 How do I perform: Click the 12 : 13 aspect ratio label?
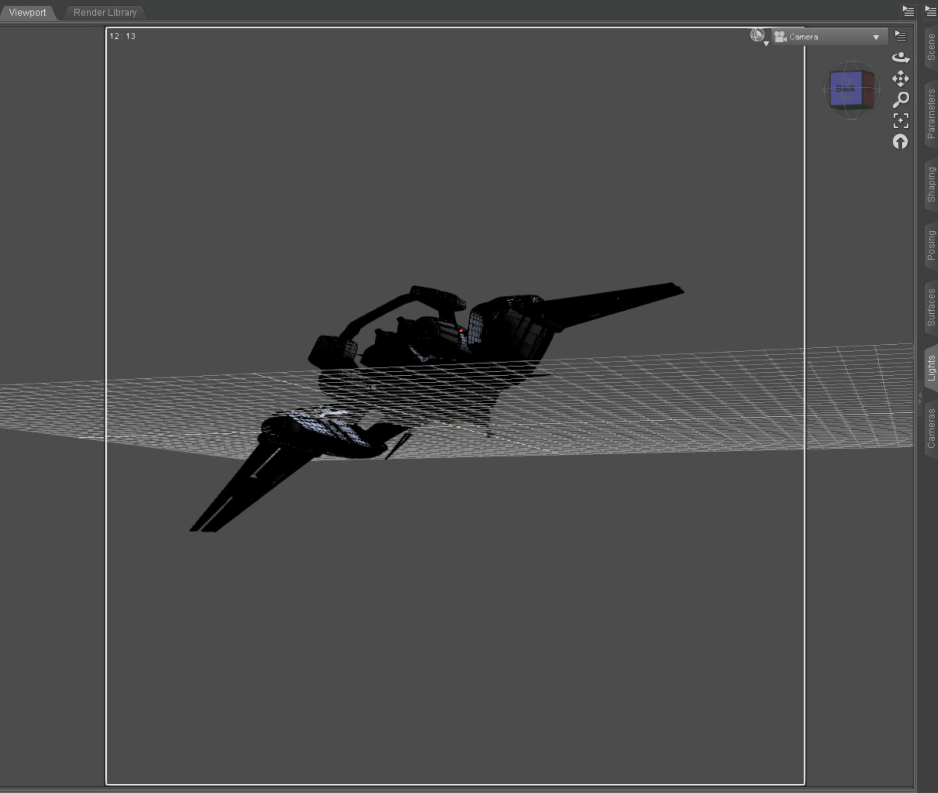click(x=122, y=36)
